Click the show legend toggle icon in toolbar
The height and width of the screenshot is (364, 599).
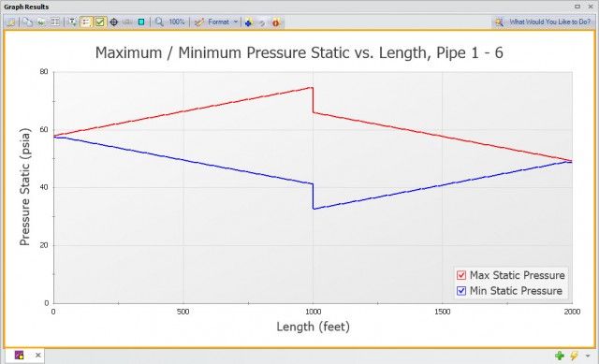[86, 22]
